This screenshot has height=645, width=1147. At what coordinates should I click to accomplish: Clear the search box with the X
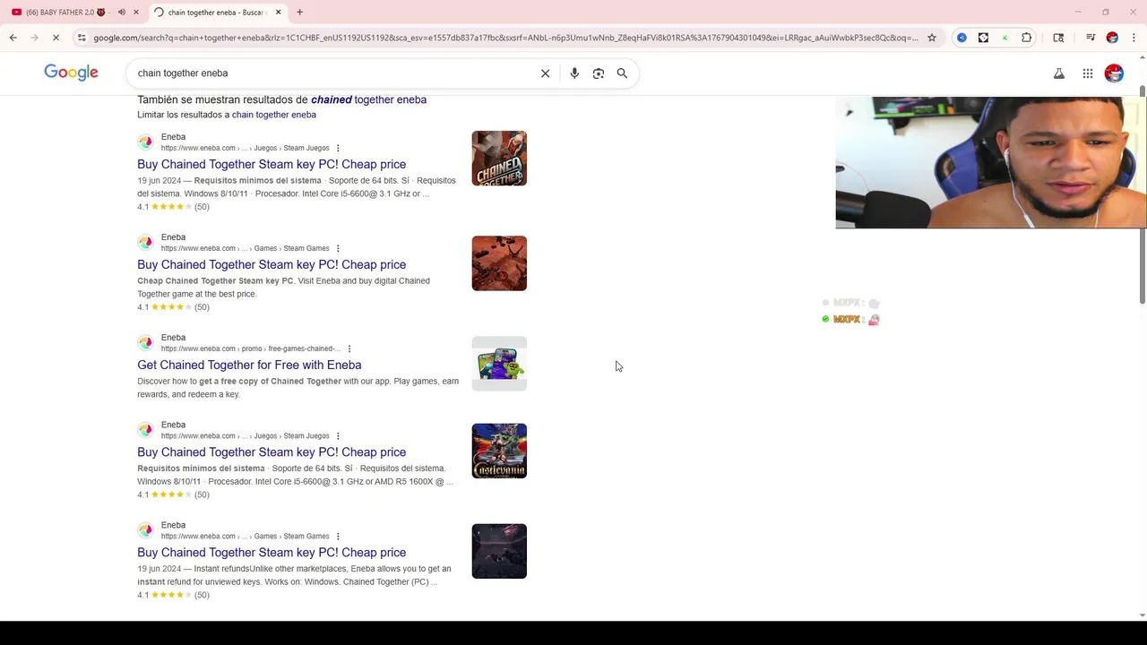point(545,73)
